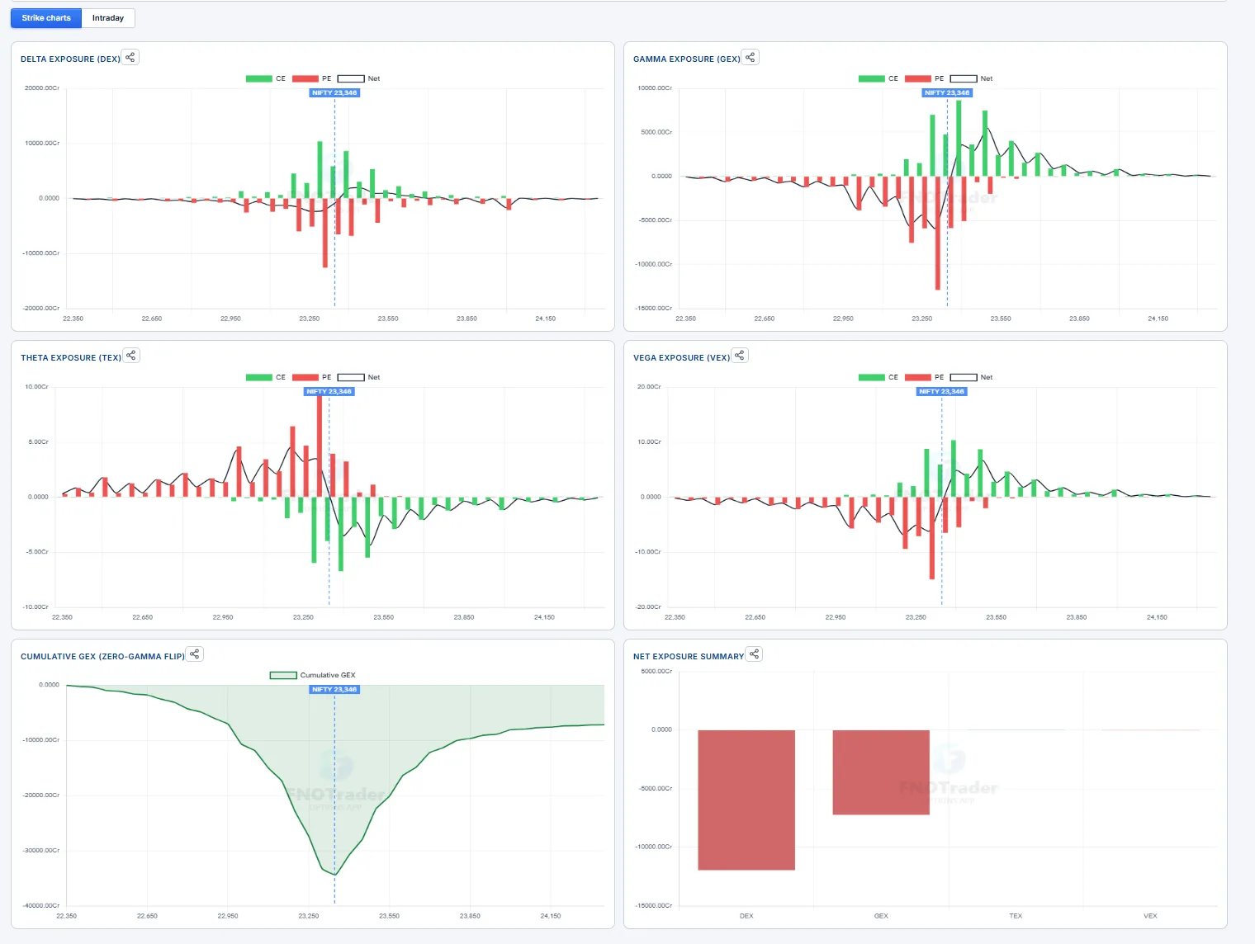Click the longest red PE bar in VEX chart
The width and height of the screenshot is (1255, 944).
tap(932, 538)
